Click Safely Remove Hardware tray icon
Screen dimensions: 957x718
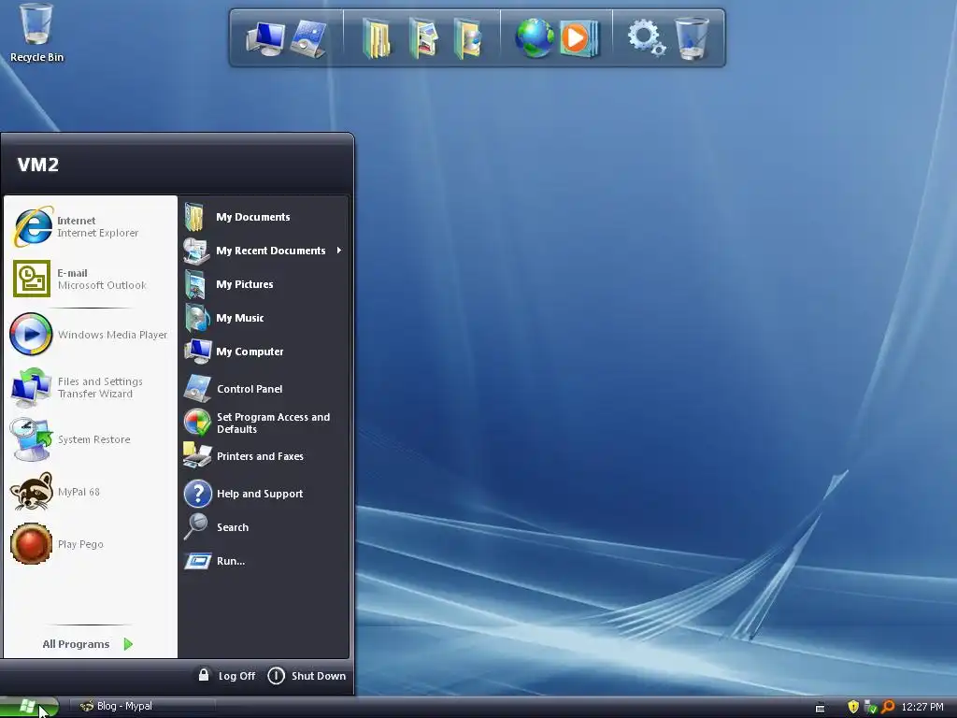click(x=870, y=707)
